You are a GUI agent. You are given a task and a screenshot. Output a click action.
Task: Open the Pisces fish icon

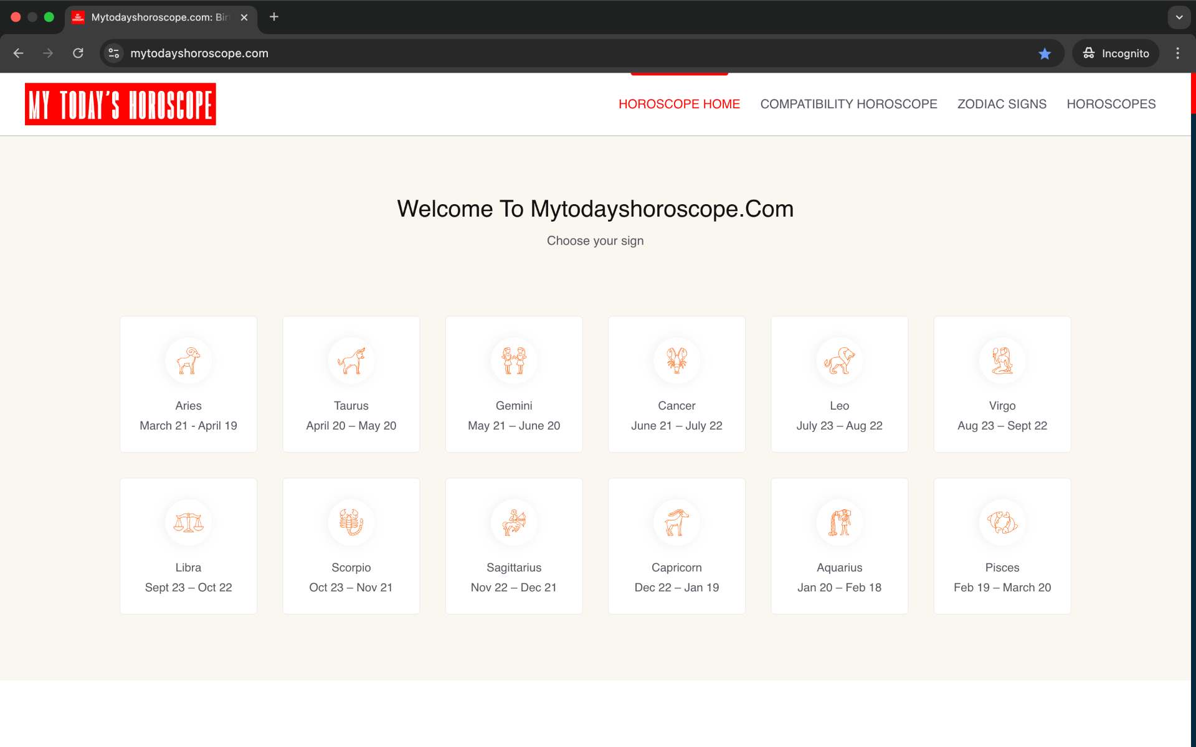tap(1002, 522)
